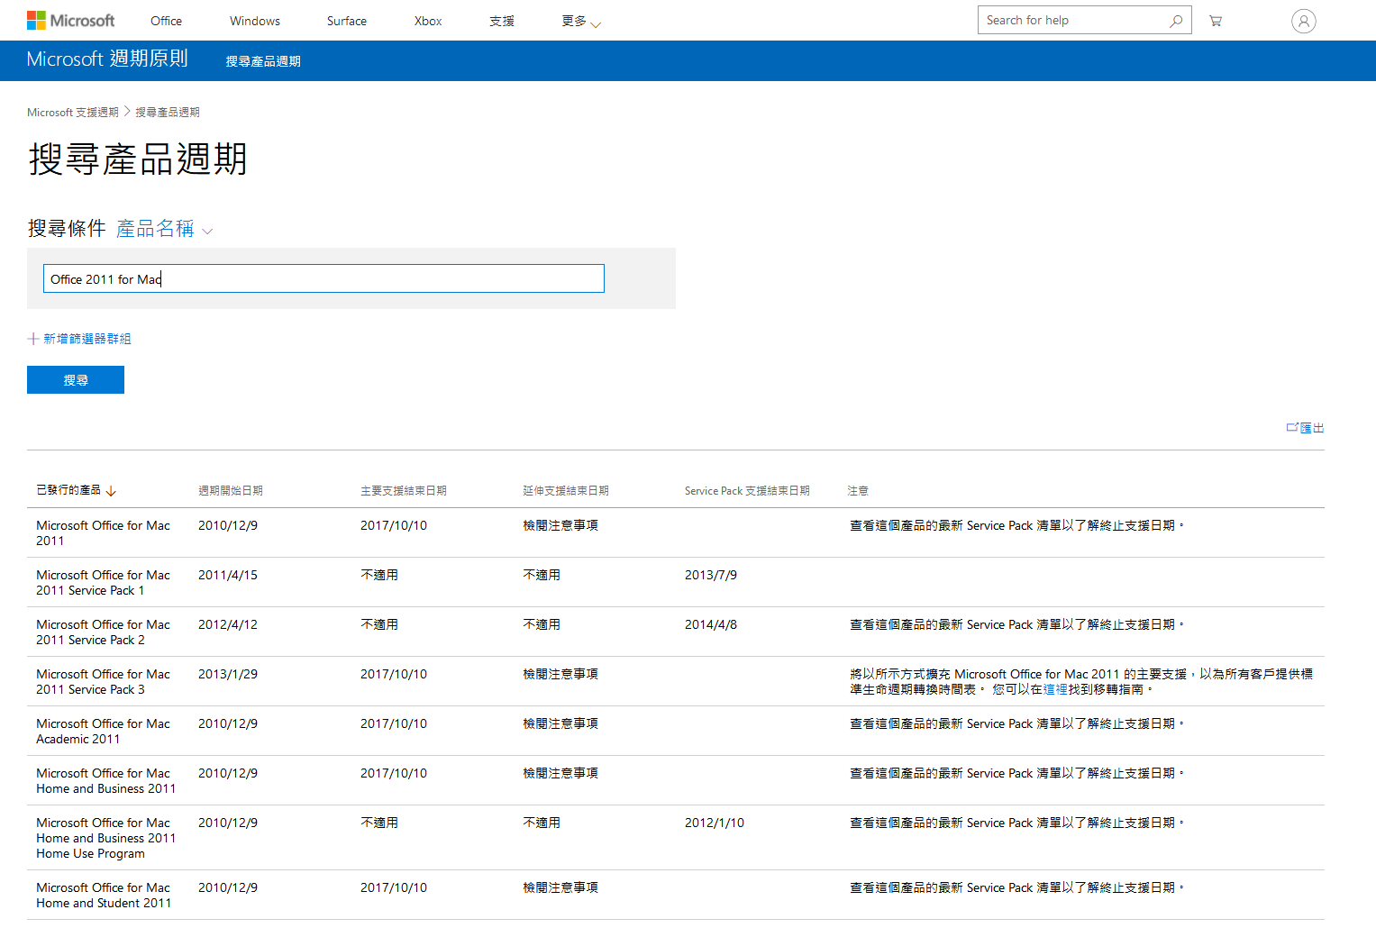Select Office for Mac Home and Student 2011
The image size is (1376, 946).
pyautogui.click(x=104, y=895)
